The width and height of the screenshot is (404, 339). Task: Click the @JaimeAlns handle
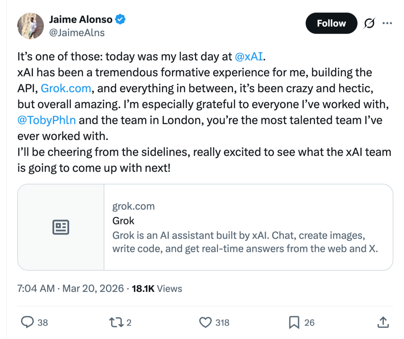coord(77,33)
